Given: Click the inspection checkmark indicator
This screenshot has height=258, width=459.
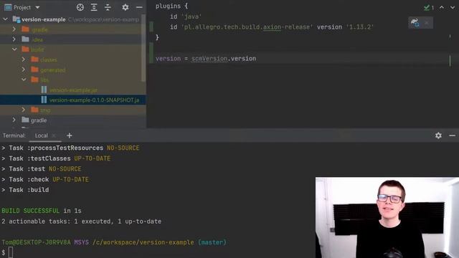Looking at the screenshot, I should tap(429, 7).
